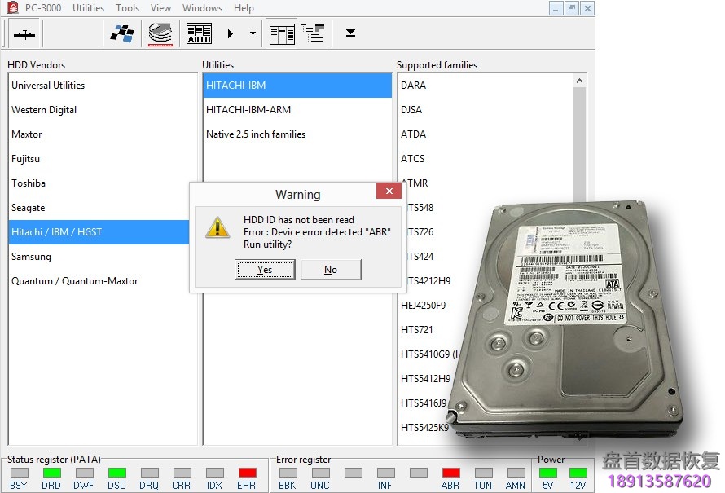725x493 pixels.
Task: Toggle the 5V power indicator
Action: (x=547, y=473)
